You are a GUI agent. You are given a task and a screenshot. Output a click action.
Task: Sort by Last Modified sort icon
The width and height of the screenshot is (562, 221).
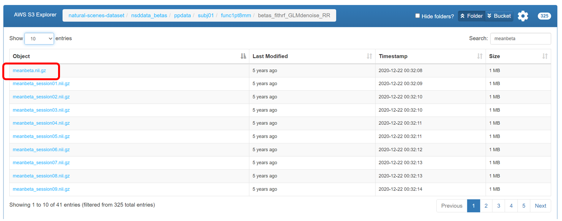(369, 56)
